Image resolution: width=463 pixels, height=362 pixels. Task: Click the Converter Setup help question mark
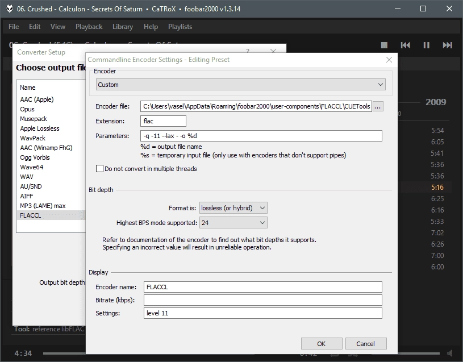tap(248, 51)
